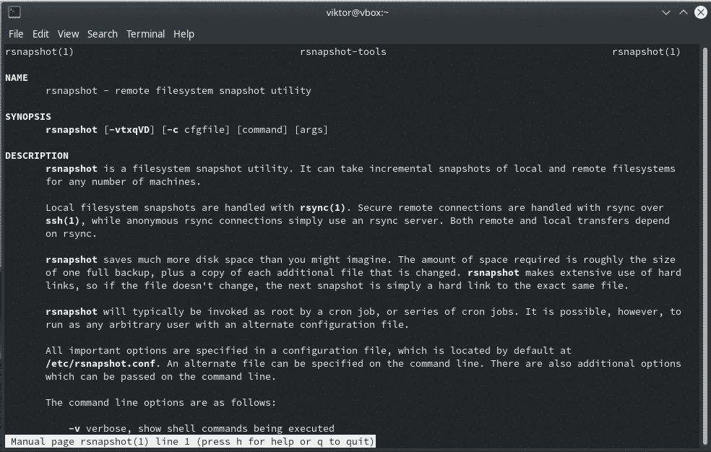Image resolution: width=711 pixels, height=452 pixels.
Task: Click the NAME section heading
Action: pos(17,77)
